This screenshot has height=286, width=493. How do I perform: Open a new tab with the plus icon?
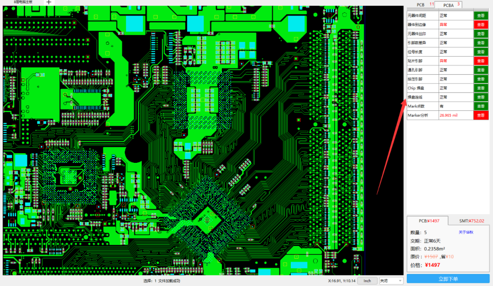pyautogui.click(x=49, y=2)
